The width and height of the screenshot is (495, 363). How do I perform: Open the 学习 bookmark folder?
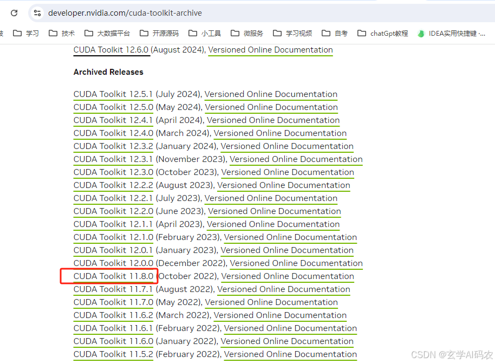coord(26,33)
